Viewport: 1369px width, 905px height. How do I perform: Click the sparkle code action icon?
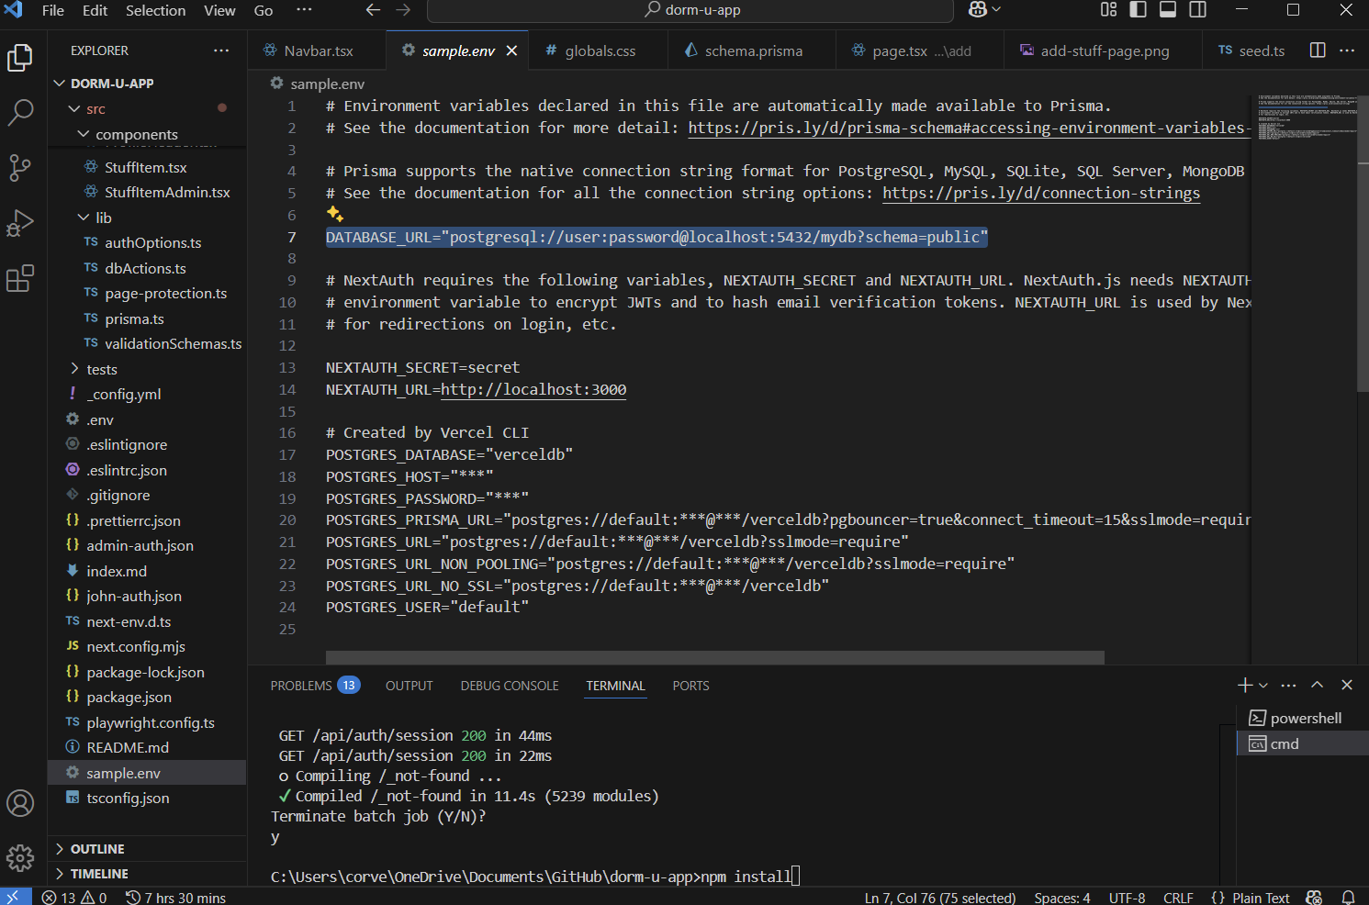(x=335, y=214)
